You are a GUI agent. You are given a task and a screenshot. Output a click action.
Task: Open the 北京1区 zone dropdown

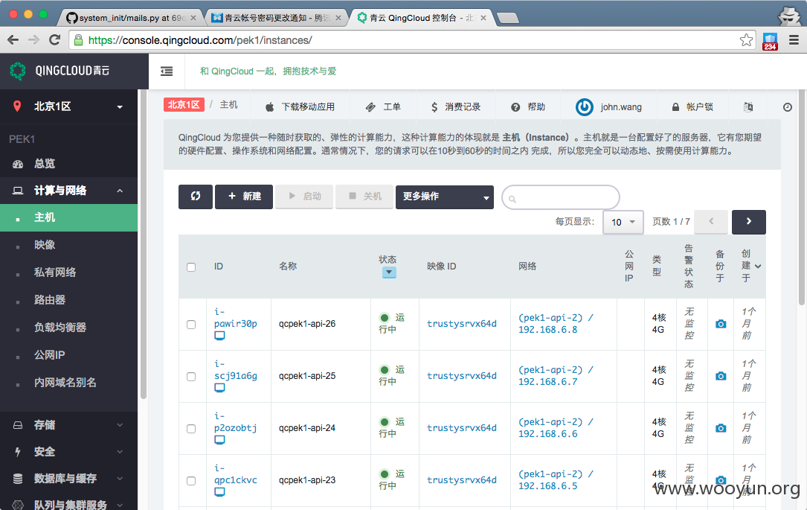[x=69, y=106]
